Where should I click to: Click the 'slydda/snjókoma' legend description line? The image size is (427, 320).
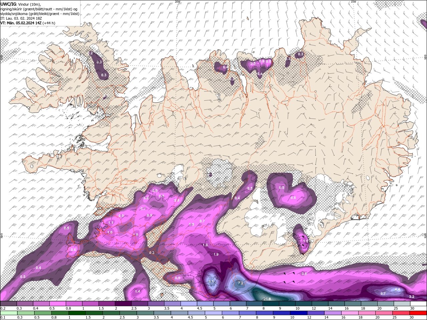(40, 14)
